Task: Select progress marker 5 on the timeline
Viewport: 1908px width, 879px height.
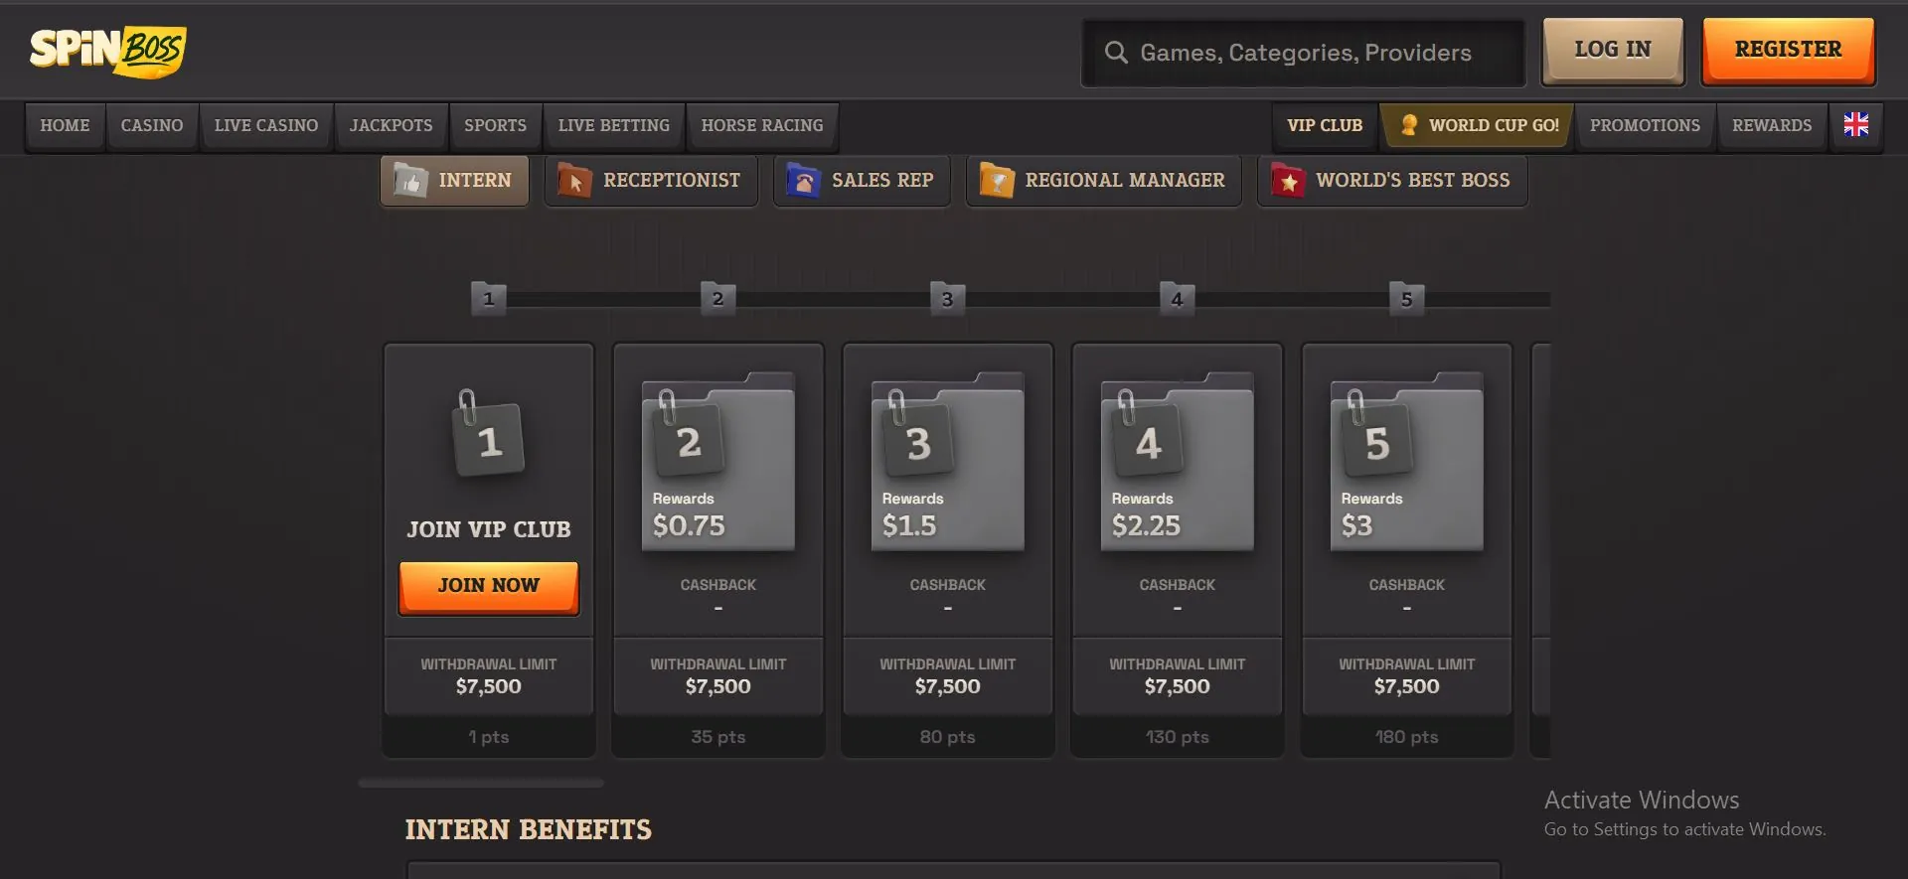Action: tap(1406, 298)
